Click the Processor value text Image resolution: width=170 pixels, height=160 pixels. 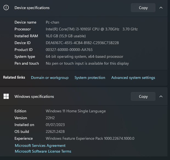(92, 29)
